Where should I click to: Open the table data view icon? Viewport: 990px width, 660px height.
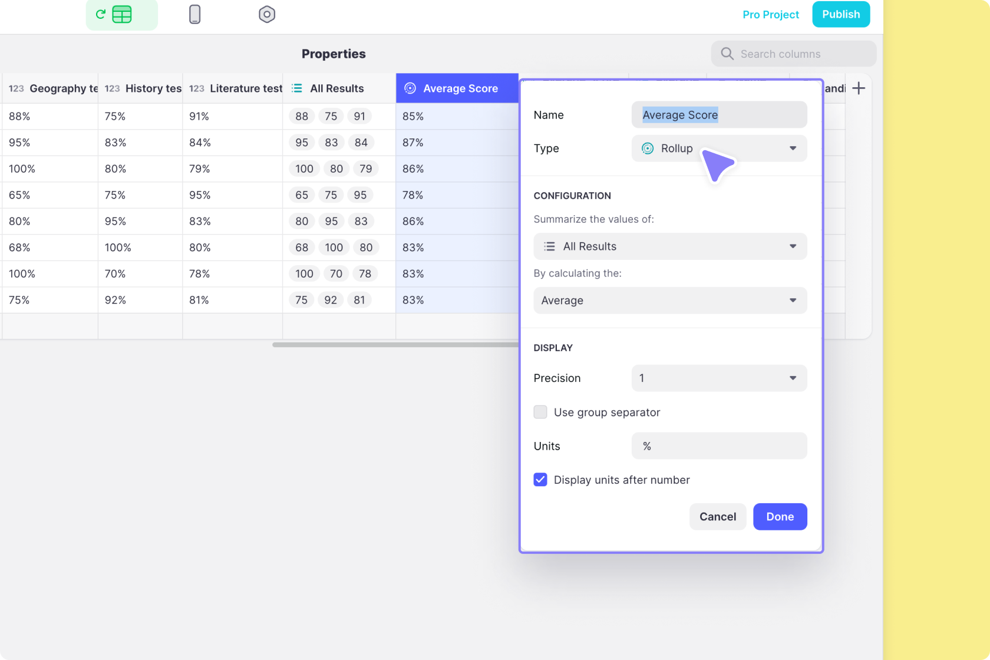(121, 15)
